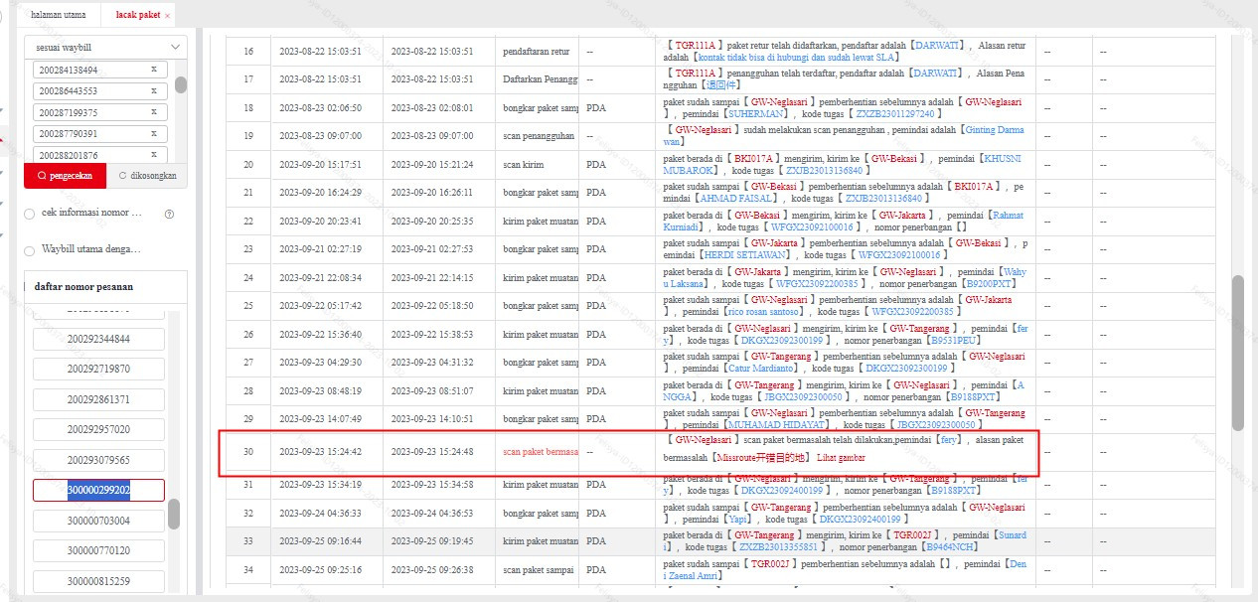Open help icon beside cek informasi nomor
1258x602 pixels.
point(169,214)
